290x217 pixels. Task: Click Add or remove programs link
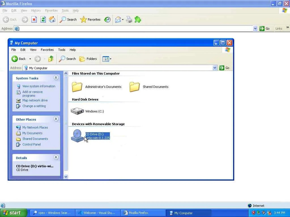tap(33, 94)
